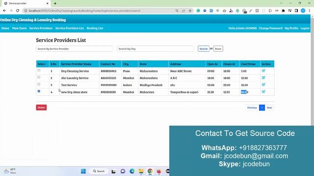This screenshot has height=176, width=314.
Task: Go to the Previous page
Action: [252, 108]
